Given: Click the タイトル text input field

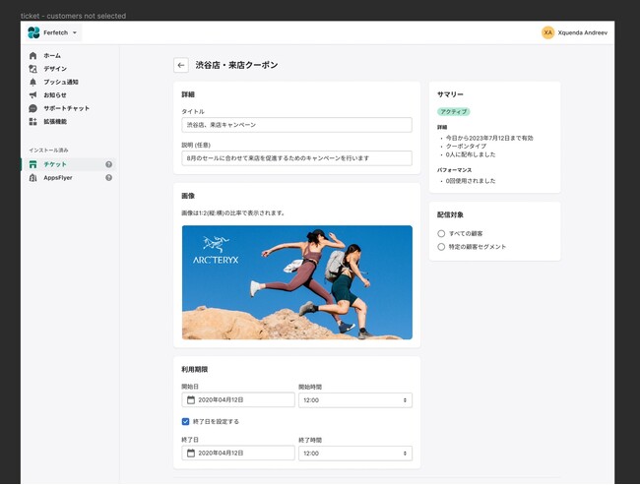Looking at the screenshot, I should click(296, 125).
